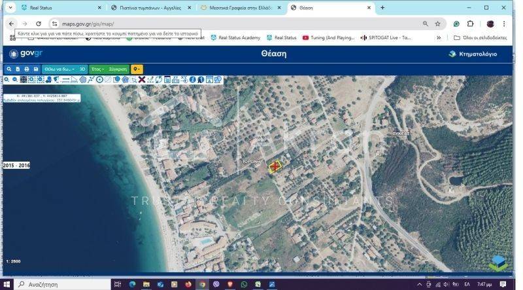Open Real Status Academy bookmark

[x=234, y=38]
